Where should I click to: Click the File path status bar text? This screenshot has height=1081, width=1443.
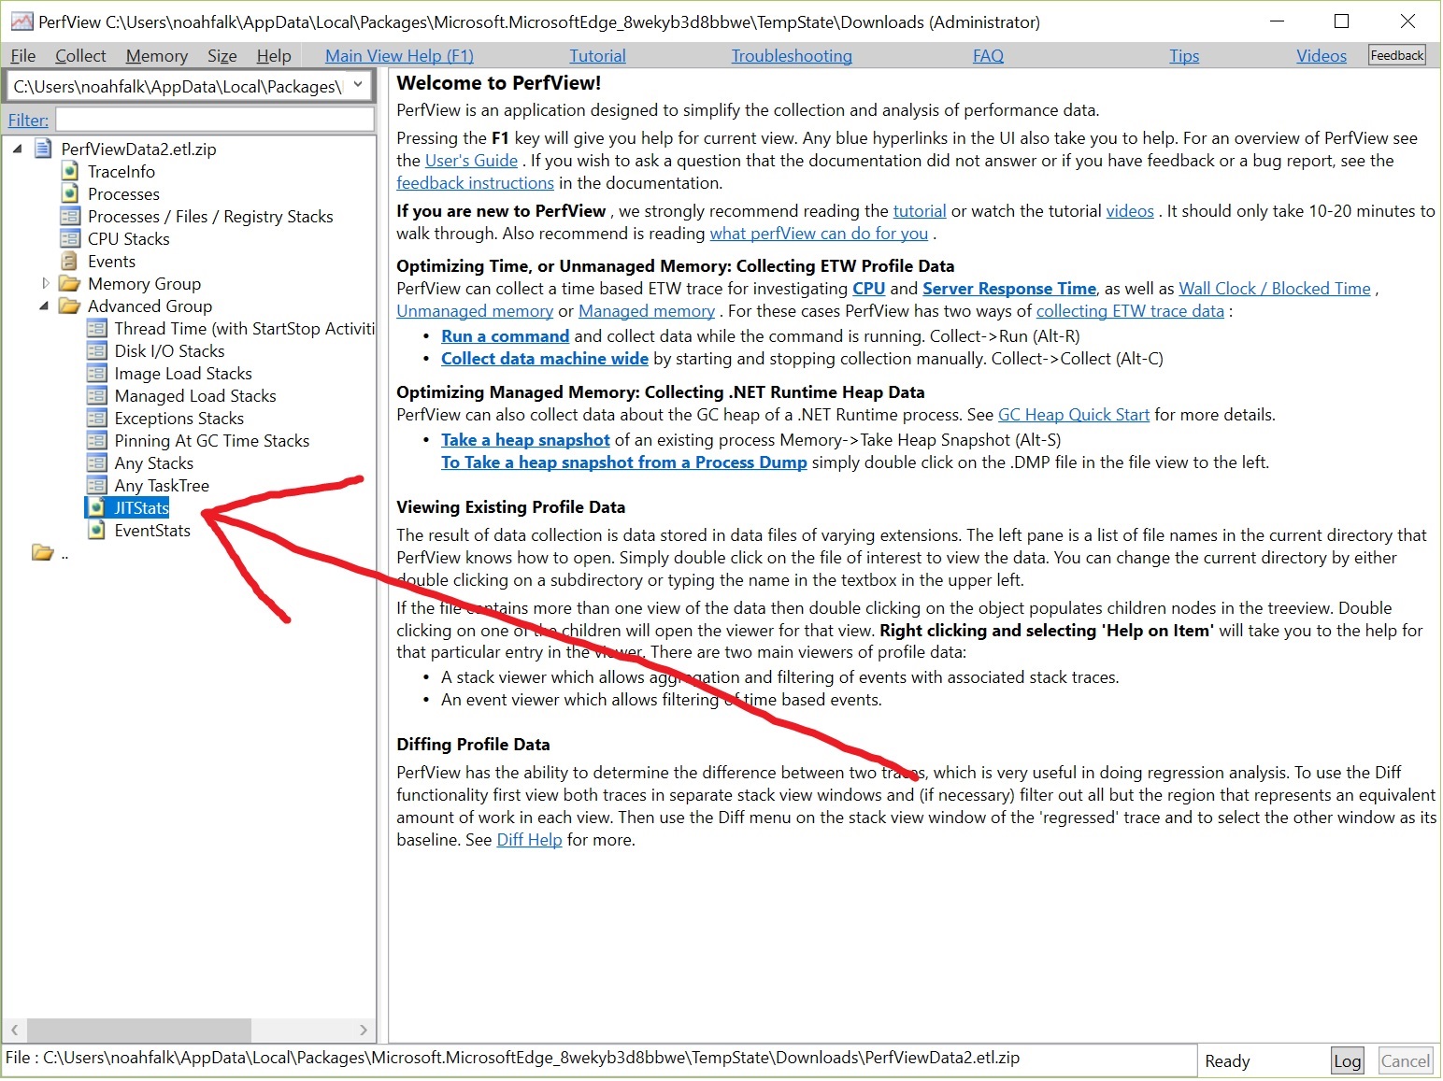coord(512,1058)
